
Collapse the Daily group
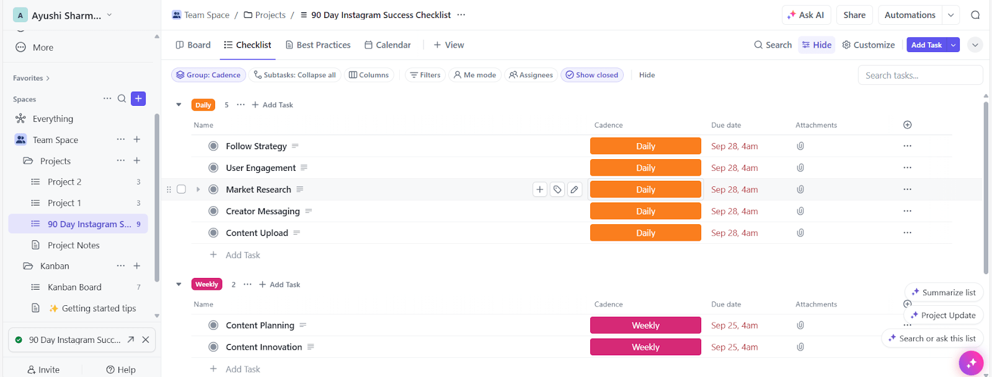pos(179,105)
